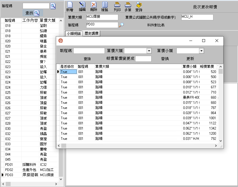Screen dimensions: 238x187
Task: Select the PD03 焊接組裝 row
Action: pos(30,175)
